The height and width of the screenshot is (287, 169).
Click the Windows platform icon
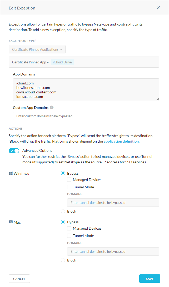pos(11,173)
